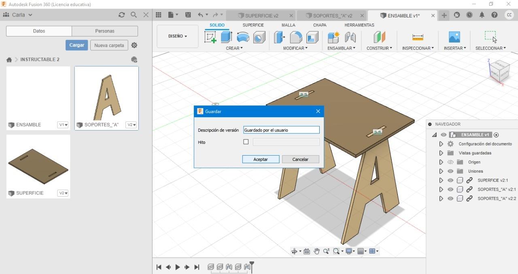Open data panel settings gear
This screenshot has width=518, height=274.
pyautogui.click(x=134, y=45)
